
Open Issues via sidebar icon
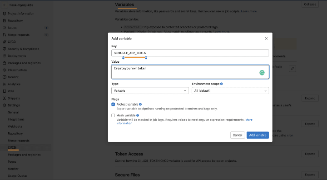tap(5, 28)
